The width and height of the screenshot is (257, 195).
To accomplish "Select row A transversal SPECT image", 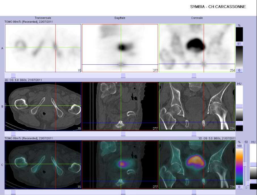I will 43,48.
